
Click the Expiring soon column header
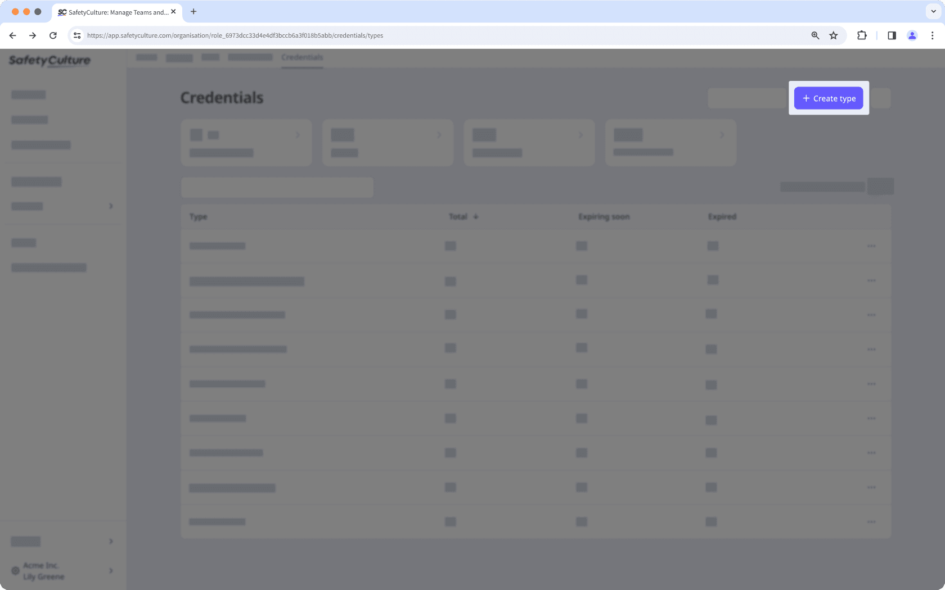point(604,216)
